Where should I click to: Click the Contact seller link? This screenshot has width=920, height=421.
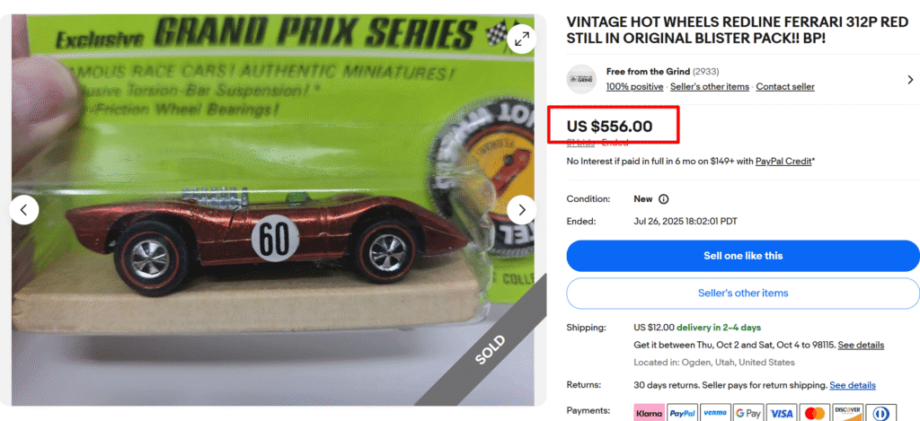pyautogui.click(x=785, y=87)
